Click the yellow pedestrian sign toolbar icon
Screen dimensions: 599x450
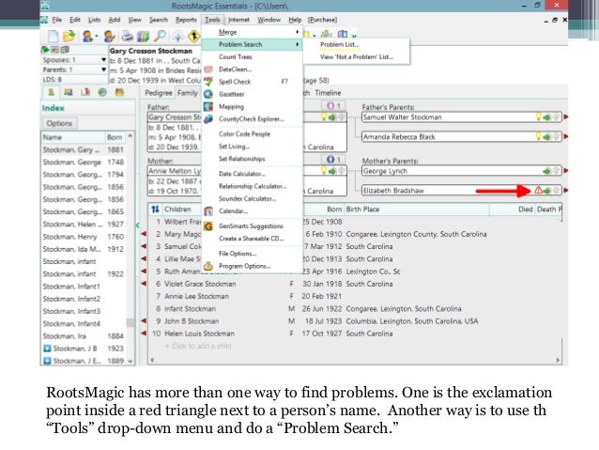[194, 36]
